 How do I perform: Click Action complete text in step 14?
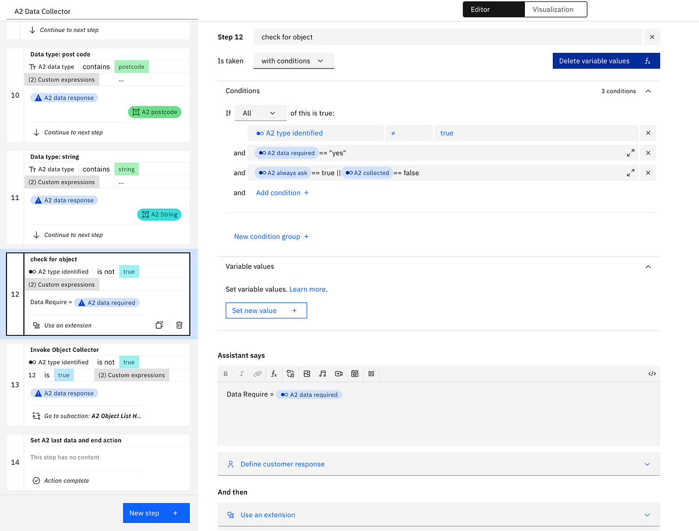tap(66, 480)
